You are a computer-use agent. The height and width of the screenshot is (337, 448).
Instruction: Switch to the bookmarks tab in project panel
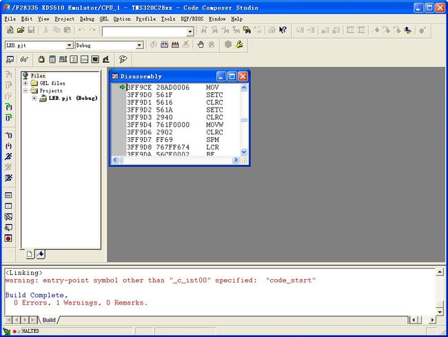coord(40,254)
